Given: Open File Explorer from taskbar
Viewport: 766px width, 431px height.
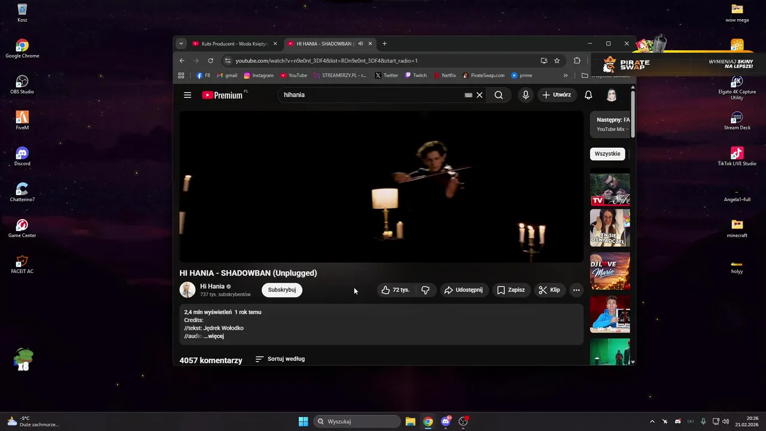Looking at the screenshot, I should click(x=410, y=421).
